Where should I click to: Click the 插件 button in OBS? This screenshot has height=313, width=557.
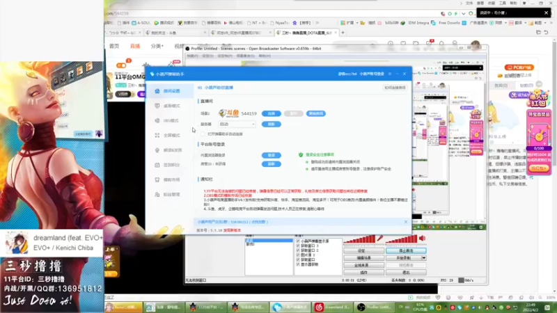click(x=363, y=273)
